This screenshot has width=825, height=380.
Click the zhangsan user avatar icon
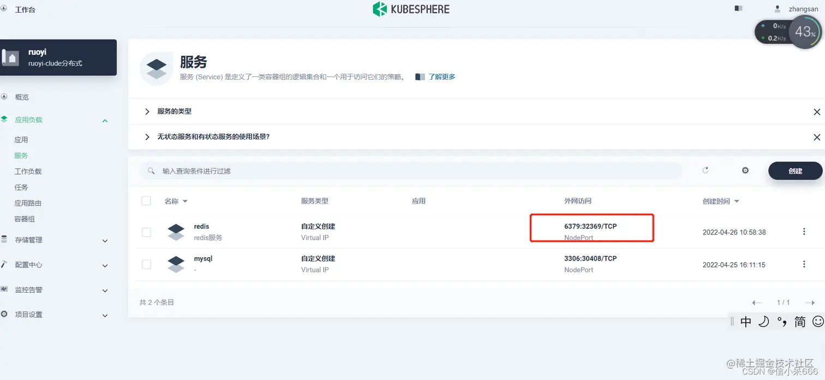pyautogui.click(x=778, y=9)
